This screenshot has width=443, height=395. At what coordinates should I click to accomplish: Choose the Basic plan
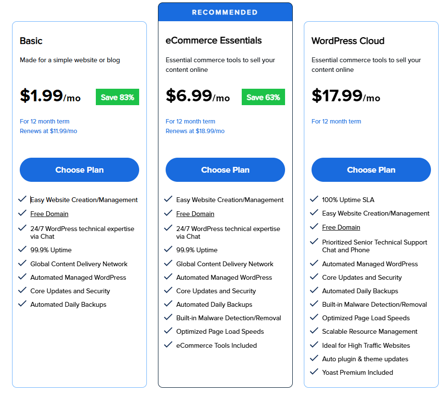pos(79,170)
